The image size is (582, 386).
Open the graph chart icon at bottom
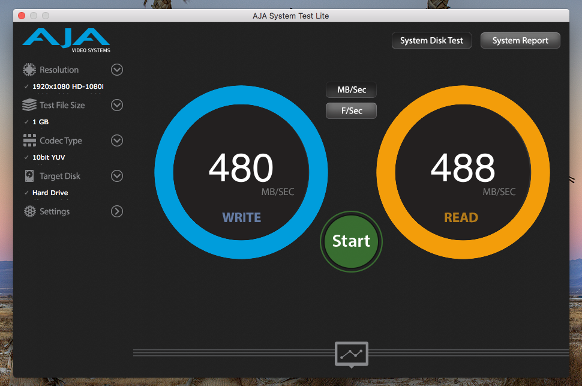click(x=352, y=354)
